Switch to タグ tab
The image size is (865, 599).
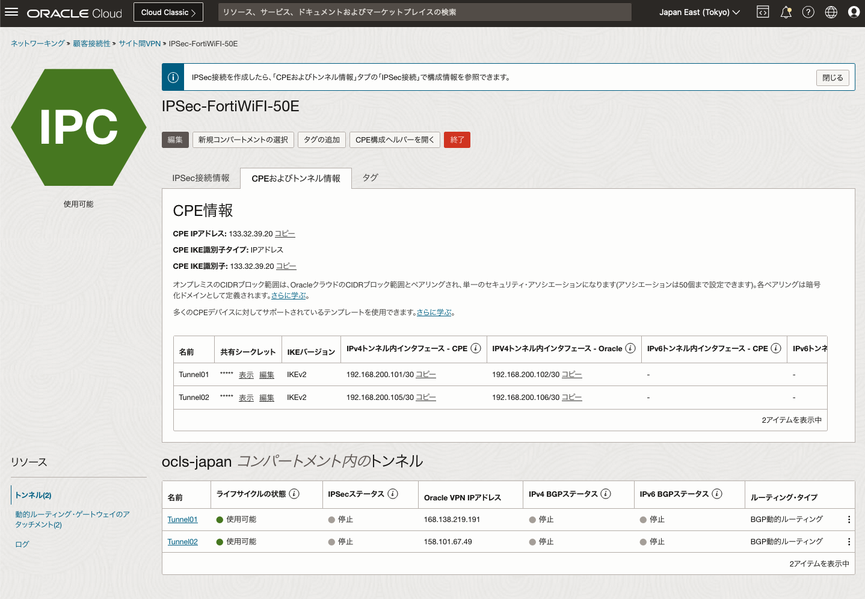click(371, 178)
